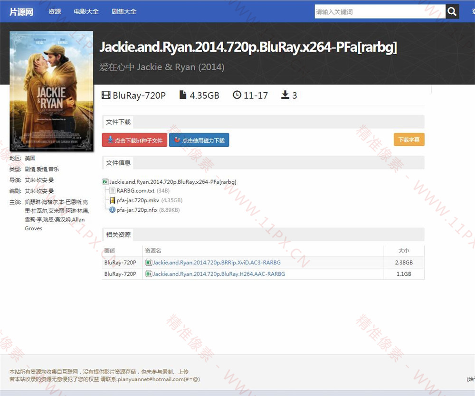Screen dimensions: 475x396
Task: Click the 编剧 name 艾米·坎安·曼
Action: (39, 191)
